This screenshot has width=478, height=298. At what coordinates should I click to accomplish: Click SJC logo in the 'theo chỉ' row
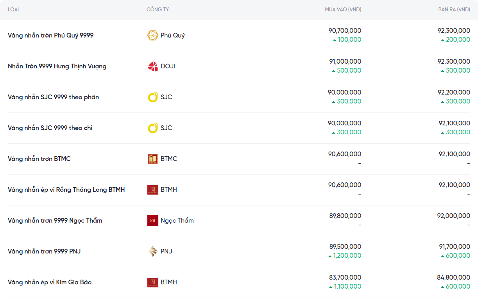(152, 128)
